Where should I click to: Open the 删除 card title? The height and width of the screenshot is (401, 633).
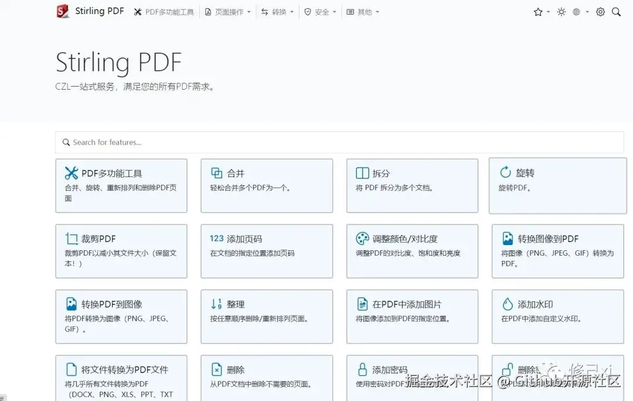click(236, 370)
